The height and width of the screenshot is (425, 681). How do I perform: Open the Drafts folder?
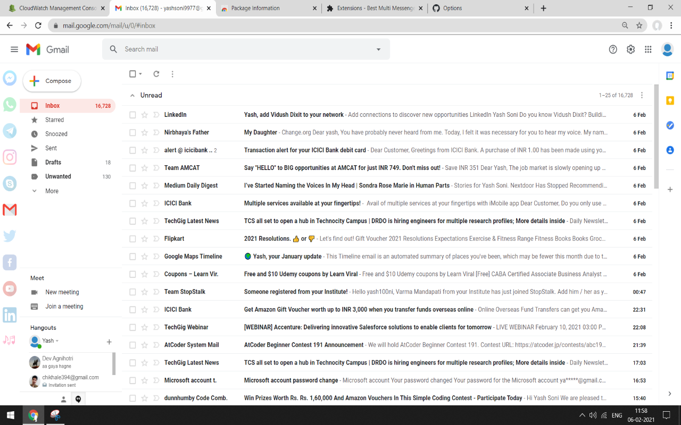point(68,162)
